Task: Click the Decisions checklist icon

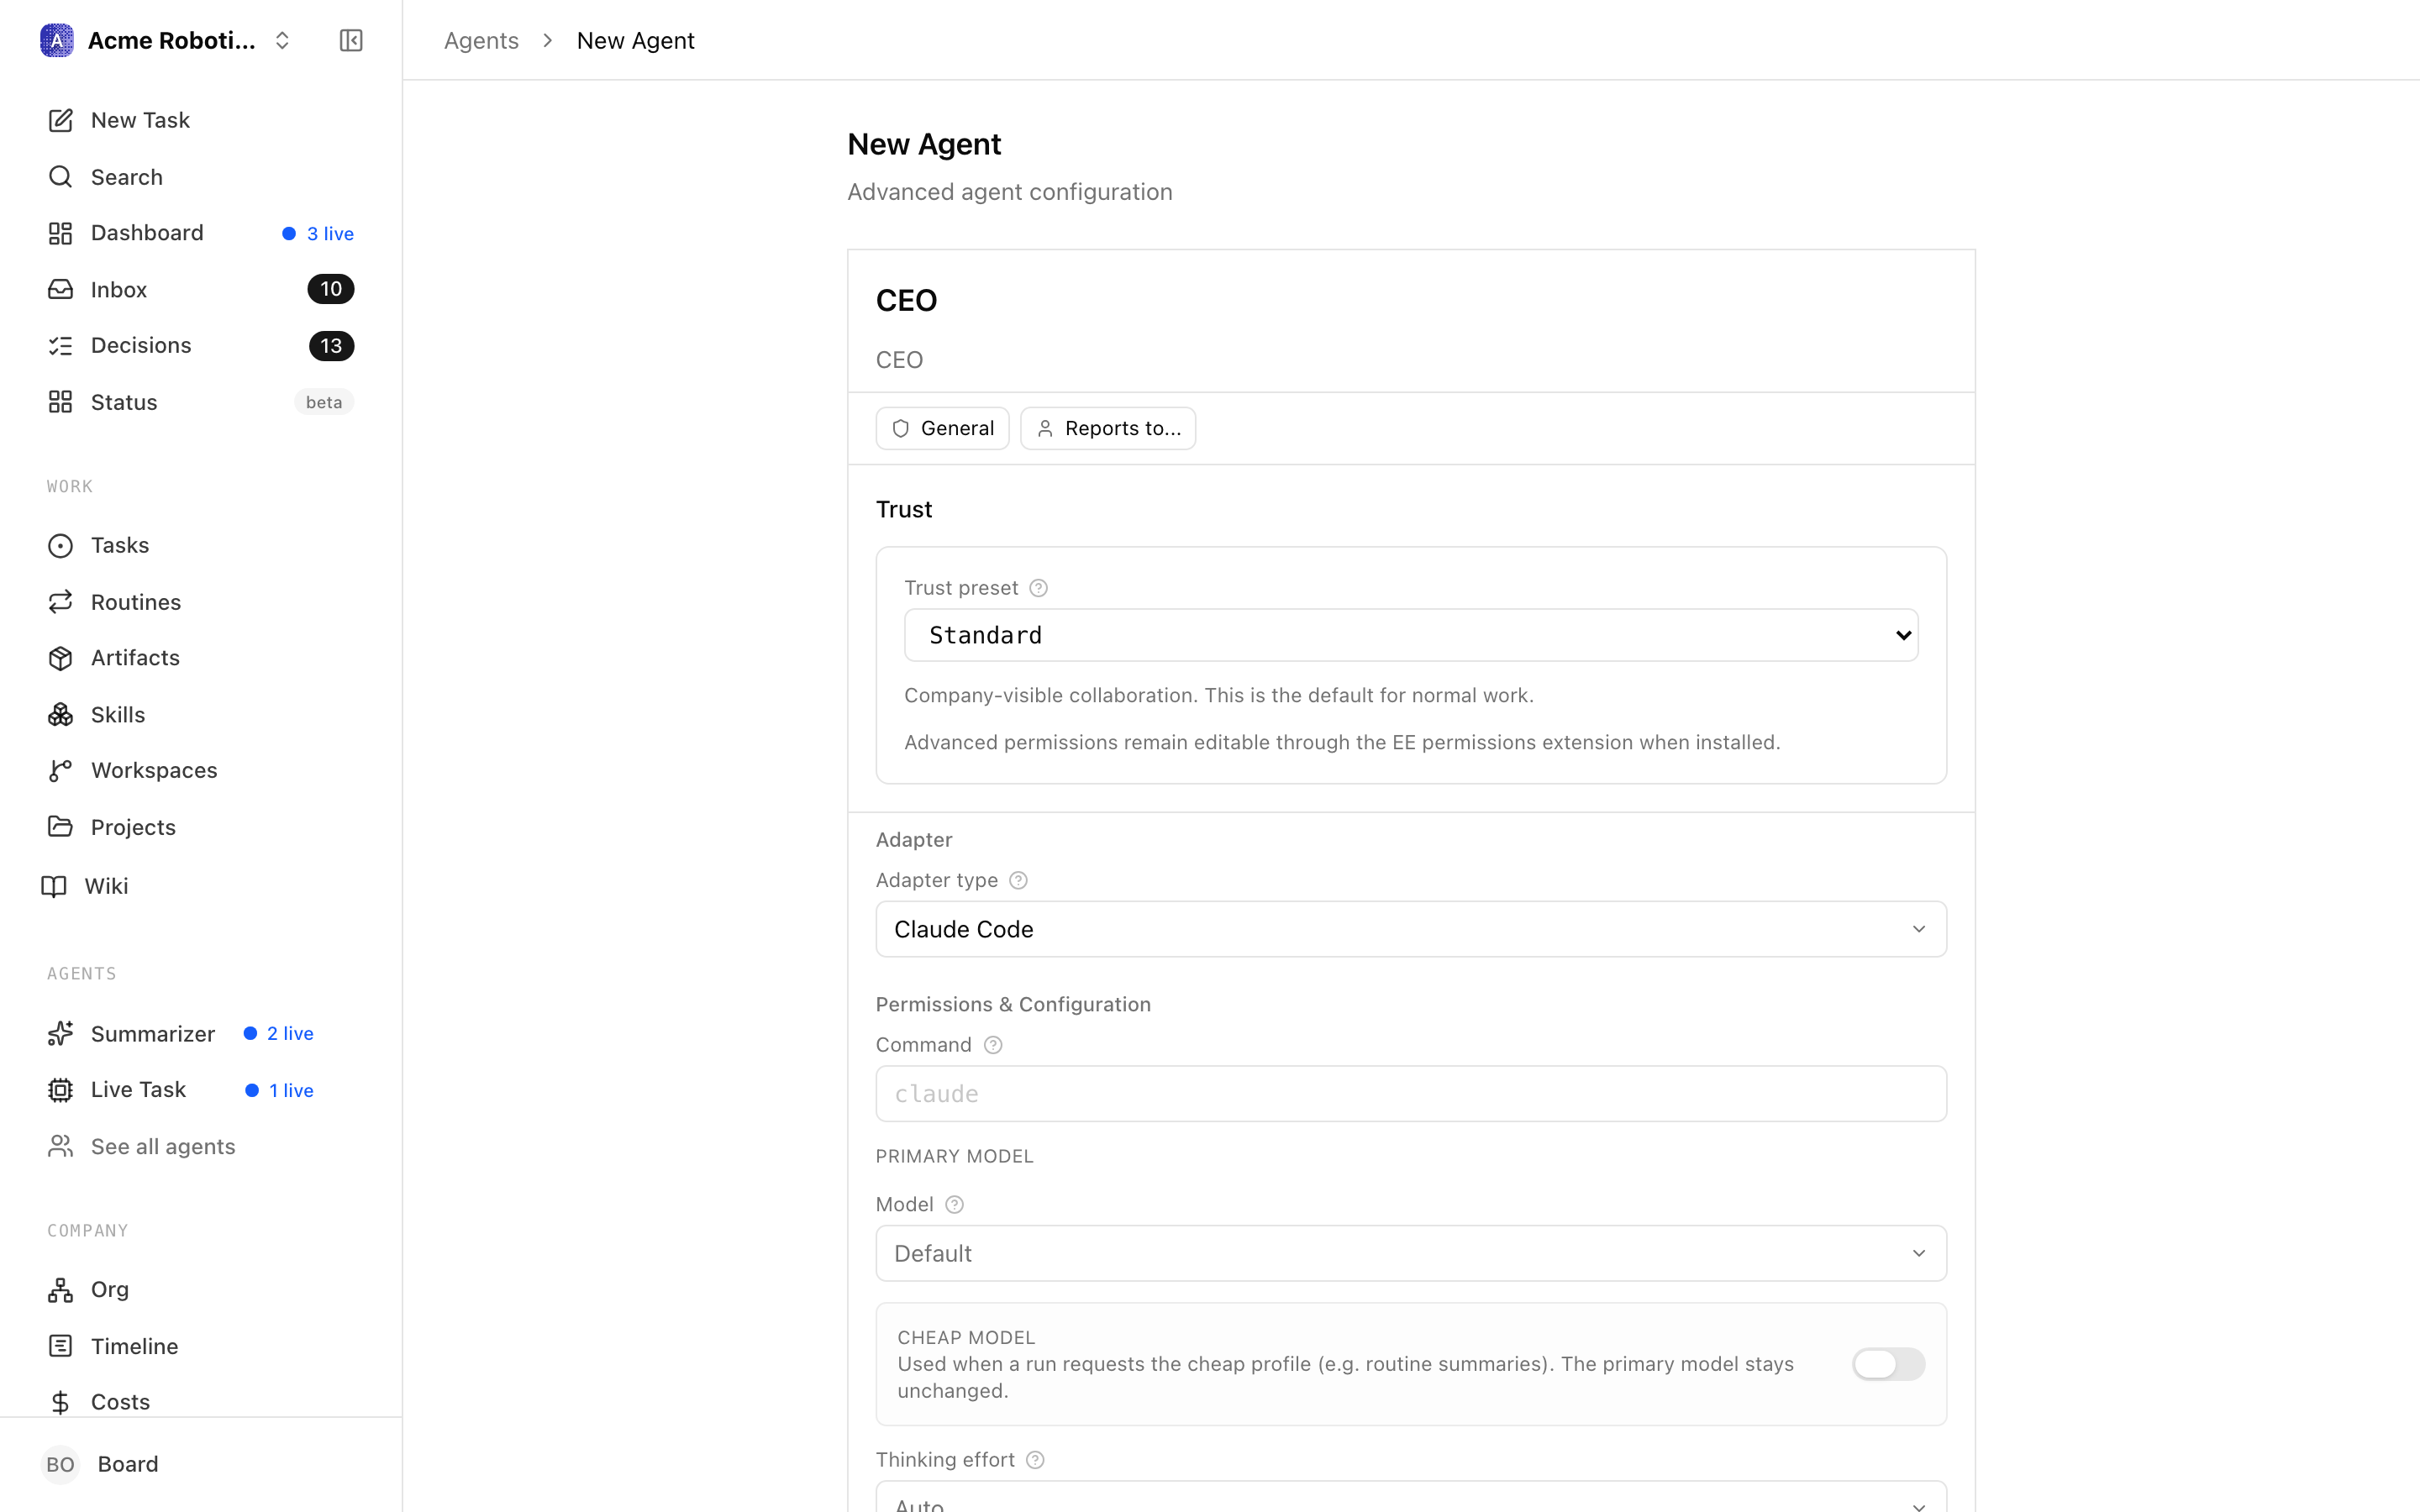Action: click(x=60, y=346)
